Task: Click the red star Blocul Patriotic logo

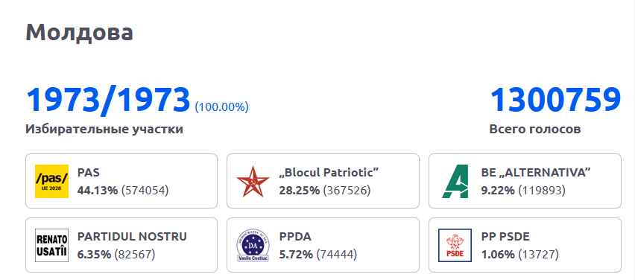Action: 253,181
